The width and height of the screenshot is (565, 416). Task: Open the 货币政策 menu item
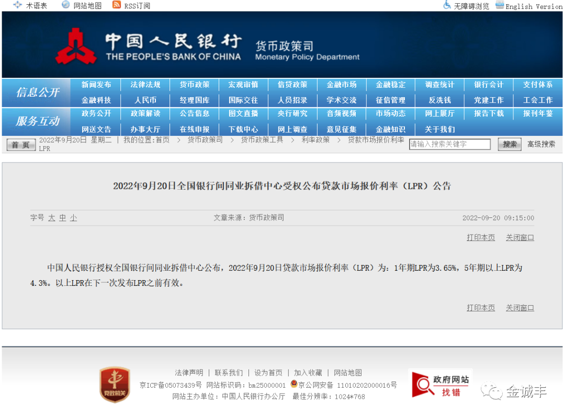tap(195, 85)
